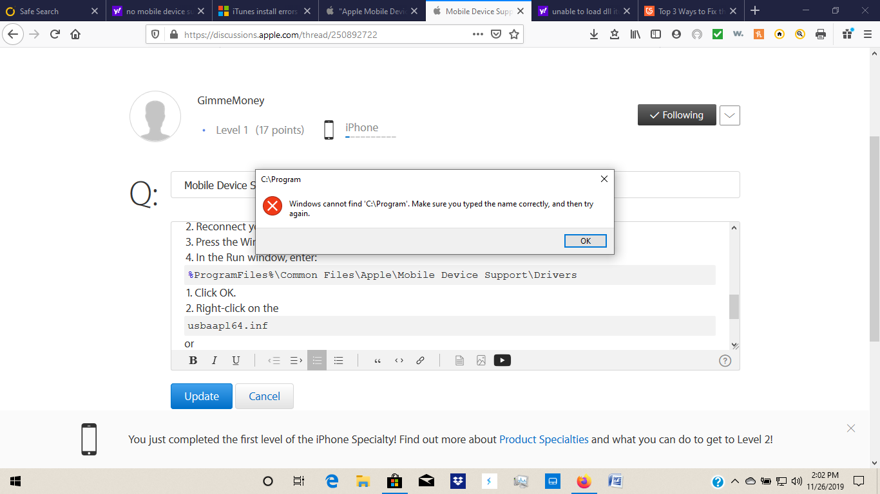This screenshot has height=494, width=880.
Task: Click the address bar URL
Action: coord(280,35)
